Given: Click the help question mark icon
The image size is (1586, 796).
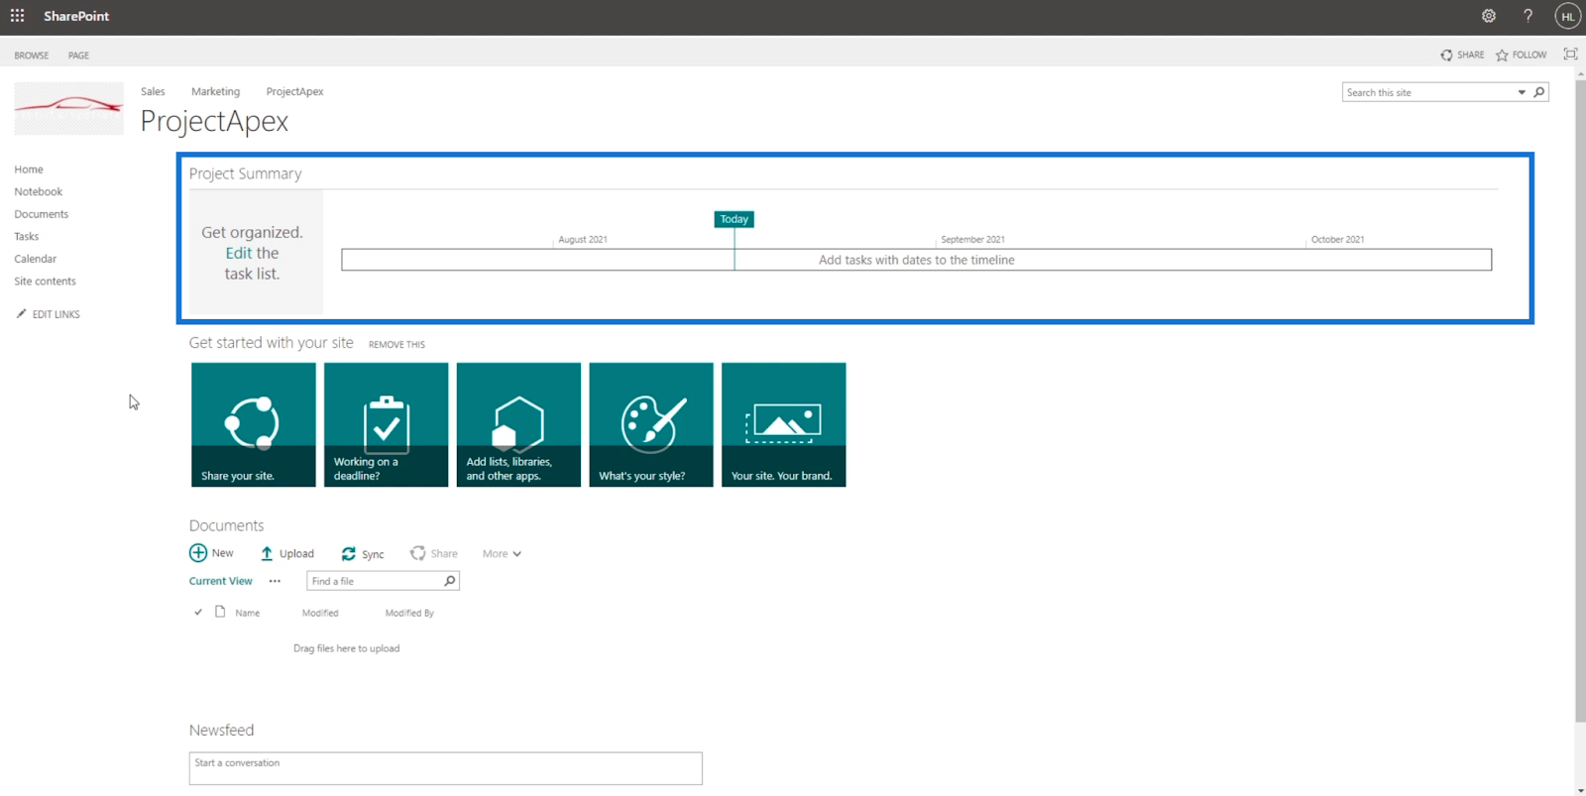Looking at the screenshot, I should pos(1528,16).
